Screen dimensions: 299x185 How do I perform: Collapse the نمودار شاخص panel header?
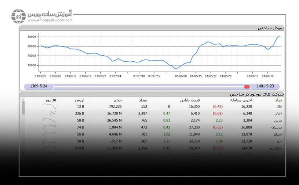(271, 28)
